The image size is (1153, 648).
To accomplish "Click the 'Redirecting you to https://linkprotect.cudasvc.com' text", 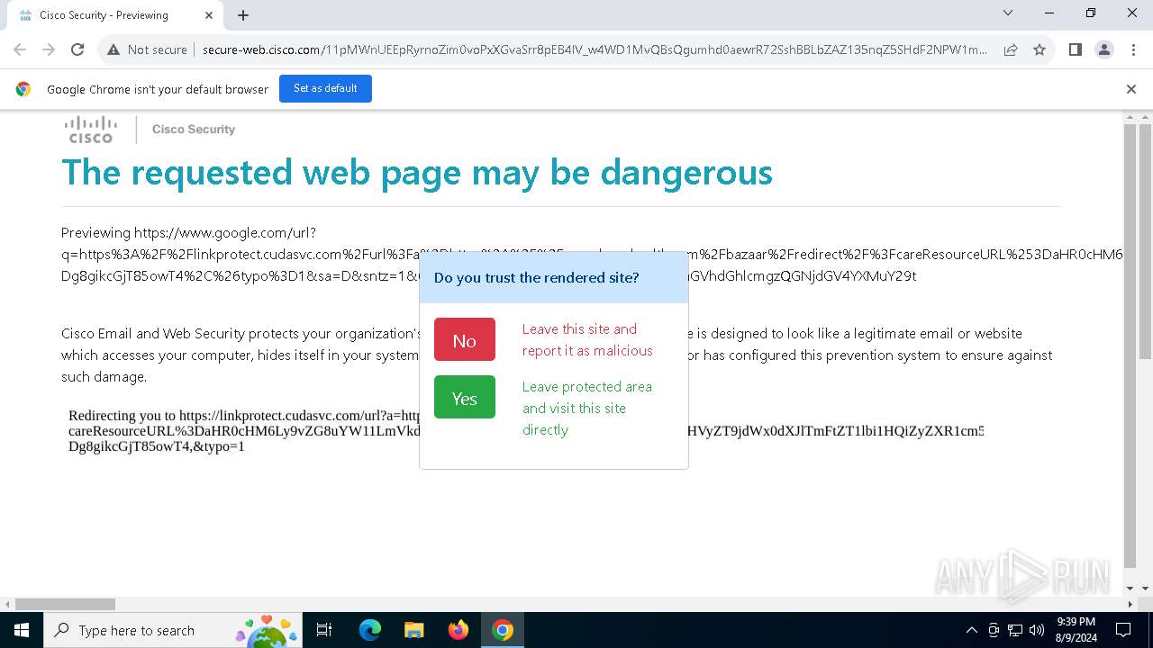I will click(x=244, y=416).
